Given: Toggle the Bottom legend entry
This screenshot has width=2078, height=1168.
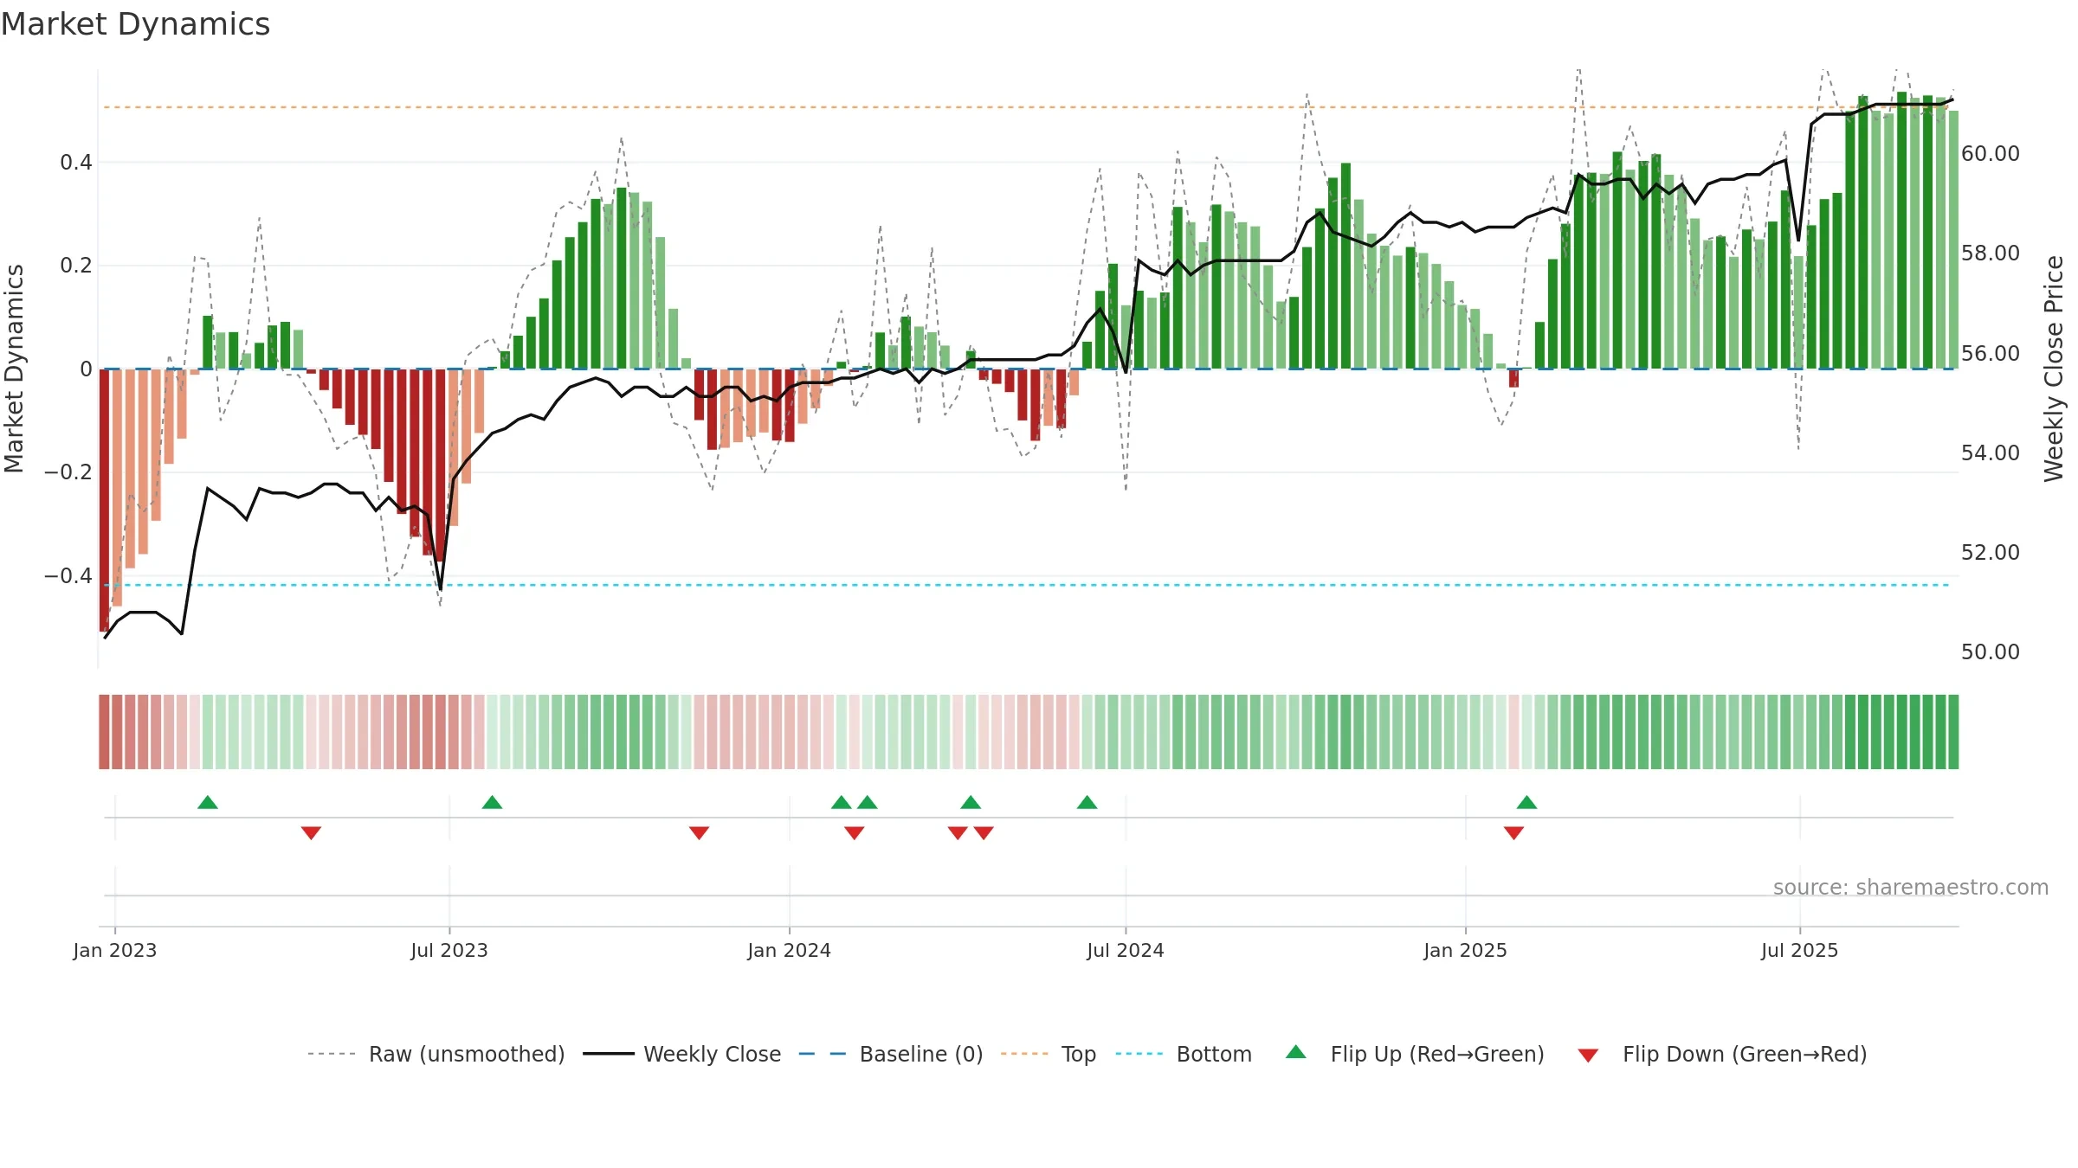Looking at the screenshot, I should coord(1184,1055).
